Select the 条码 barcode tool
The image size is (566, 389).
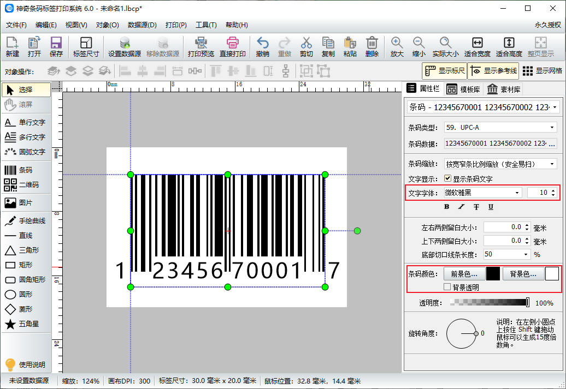[26, 170]
